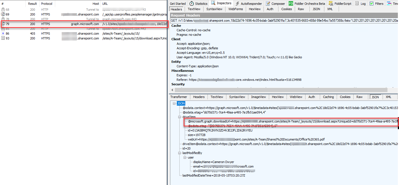
Task: Open the Transformer response tab
Action: (x=179, y=97)
